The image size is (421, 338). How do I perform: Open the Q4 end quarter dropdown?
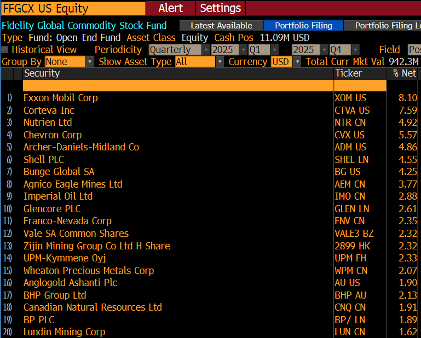tap(344, 50)
